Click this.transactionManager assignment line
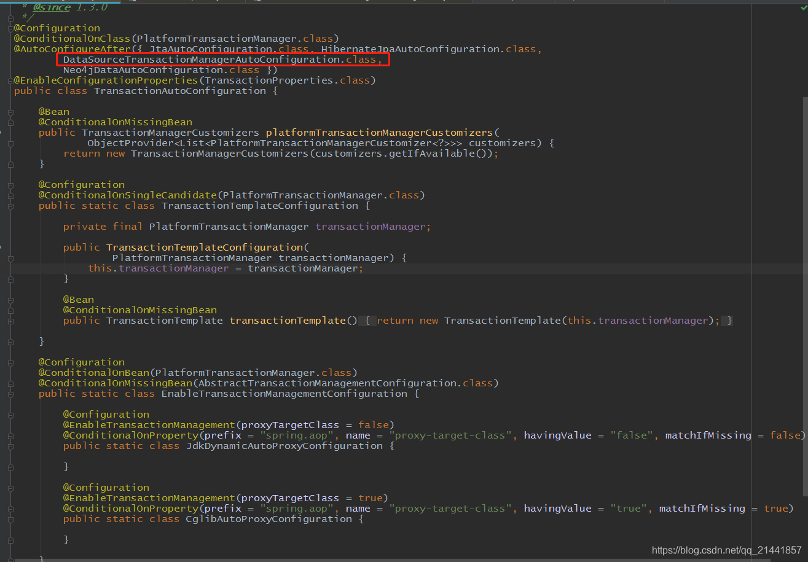Viewport: 808px width, 562px height. (x=226, y=268)
